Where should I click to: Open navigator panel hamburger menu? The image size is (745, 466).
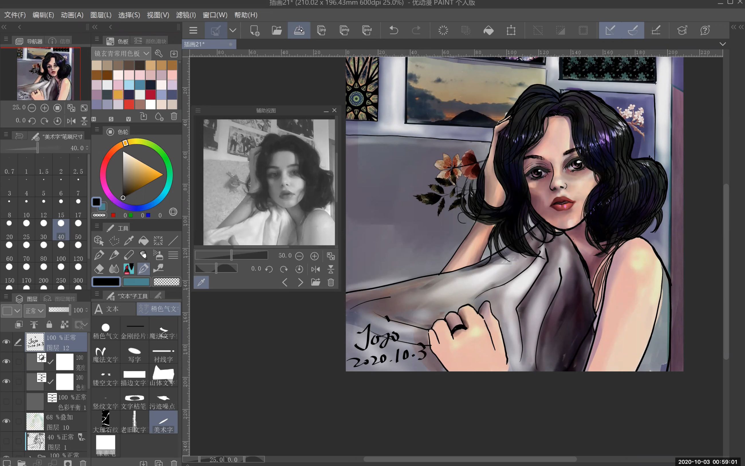[x=6, y=39]
